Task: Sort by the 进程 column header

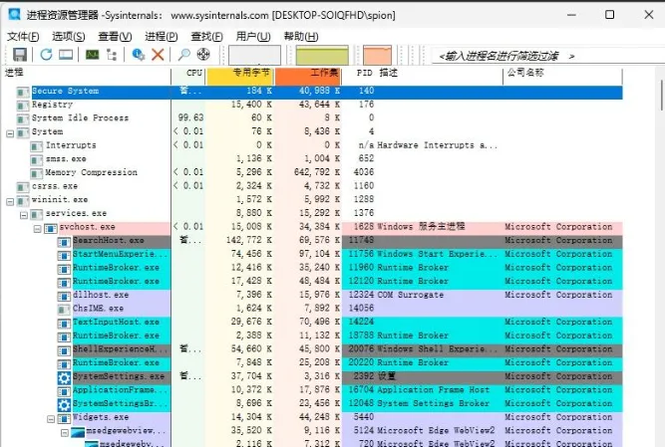Action: pyautogui.click(x=87, y=75)
